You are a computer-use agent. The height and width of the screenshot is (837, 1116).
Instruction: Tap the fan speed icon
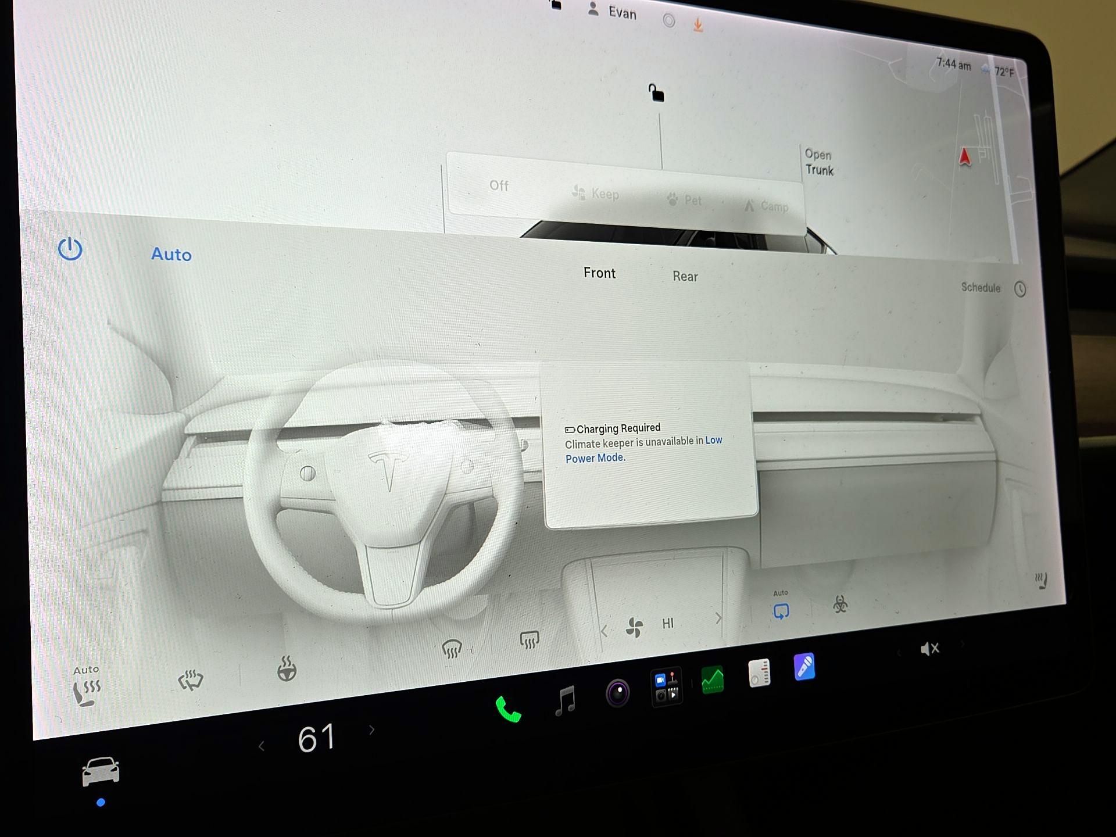[x=634, y=627]
